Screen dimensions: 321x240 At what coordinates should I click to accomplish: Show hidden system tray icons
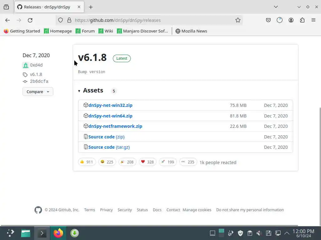pos(287,233)
